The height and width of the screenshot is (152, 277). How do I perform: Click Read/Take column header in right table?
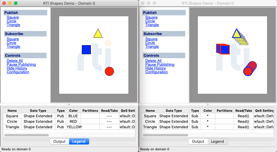(x=244, y=111)
